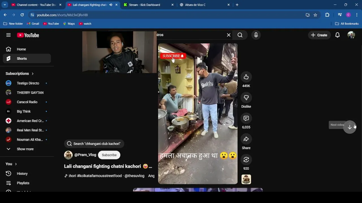Clear the search box with the X
This screenshot has height=203, width=362.
[229, 35]
